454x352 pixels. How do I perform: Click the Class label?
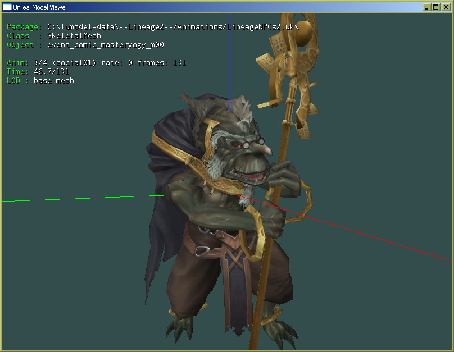(x=18, y=36)
